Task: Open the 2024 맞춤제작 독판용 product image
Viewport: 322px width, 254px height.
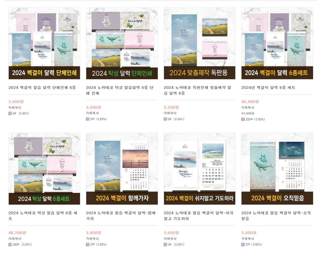Action: (x=199, y=43)
